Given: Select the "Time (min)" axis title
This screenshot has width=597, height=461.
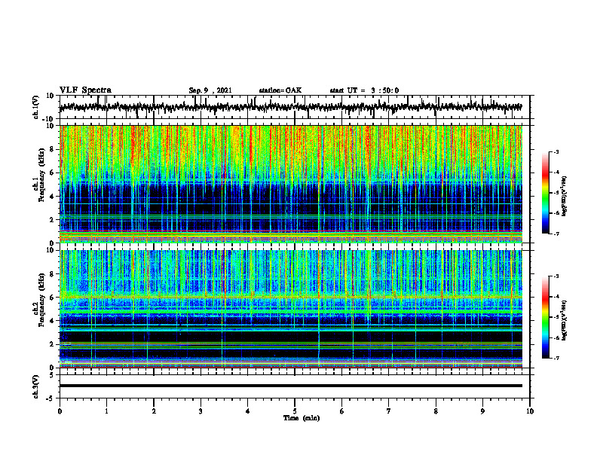Looking at the screenshot, I should point(302,418).
